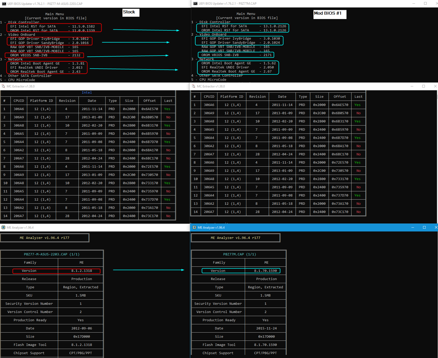Click offset 0x737D70 in the left MC Extractor table
This screenshot has height=358, width=438.
[150, 200]
